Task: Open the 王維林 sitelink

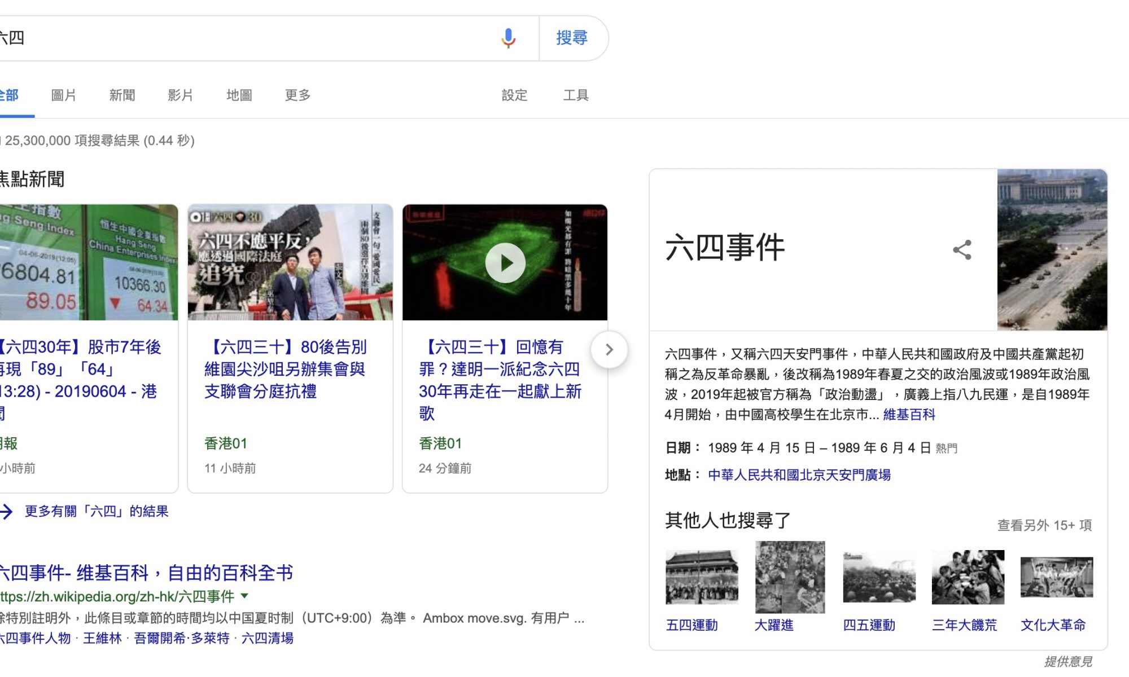Action: (102, 638)
